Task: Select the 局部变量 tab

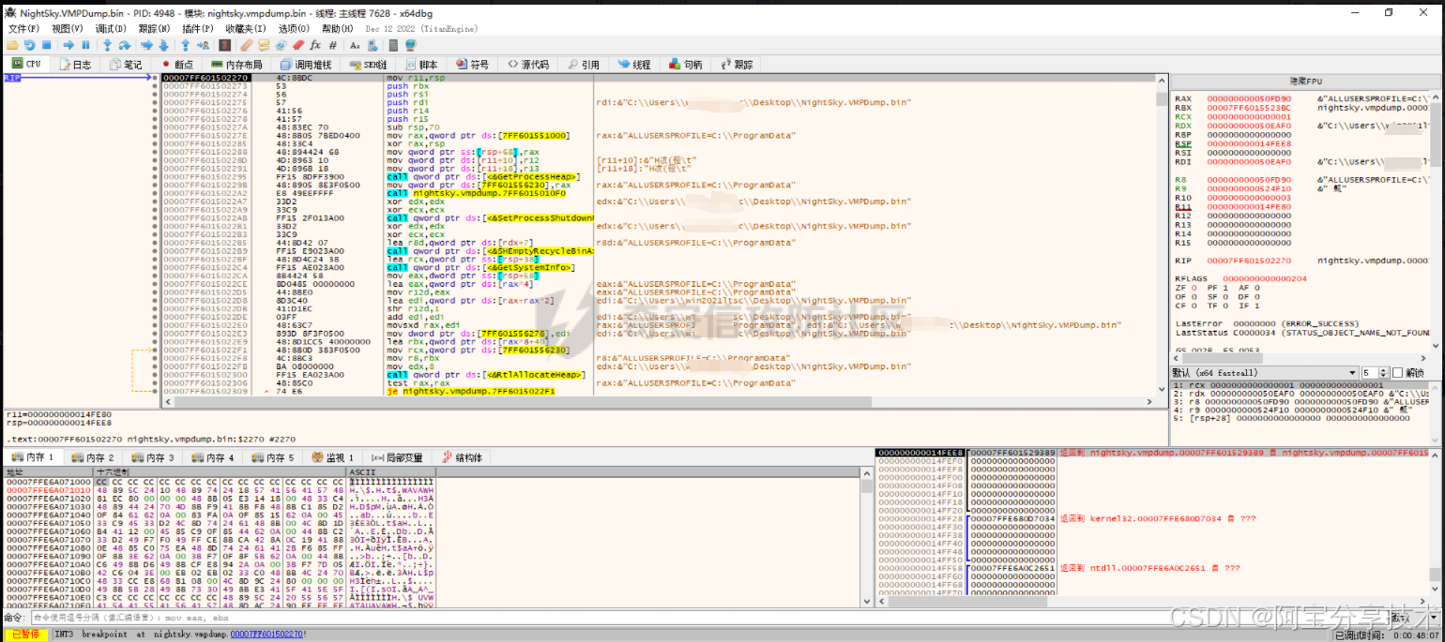Action: (398, 457)
